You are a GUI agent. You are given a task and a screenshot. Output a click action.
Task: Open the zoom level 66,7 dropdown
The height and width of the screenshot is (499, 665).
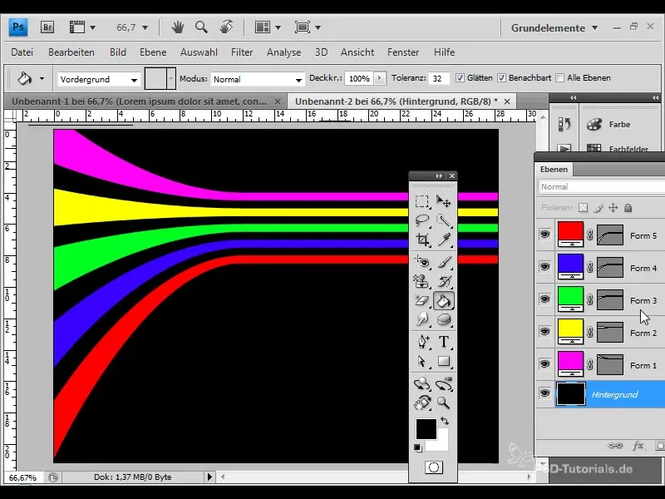click(x=145, y=28)
